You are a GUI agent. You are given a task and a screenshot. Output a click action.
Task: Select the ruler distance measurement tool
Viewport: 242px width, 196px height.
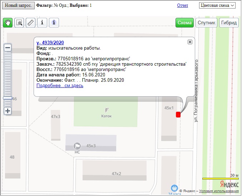[31, 22]
